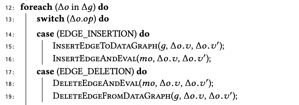
Task: Click line number 19
Action: click(9, 97)
